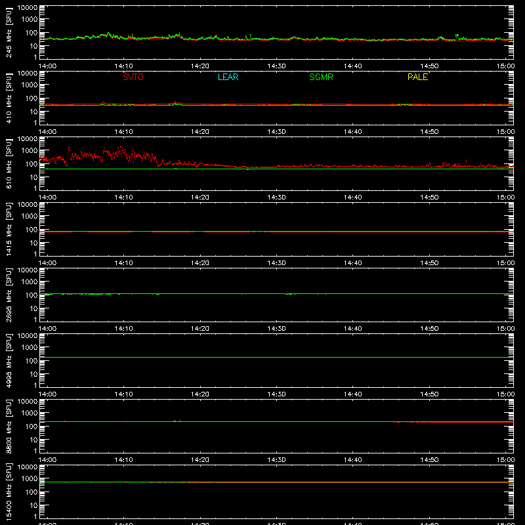525x525 pixels.
Task: Click 14:30 tick label below 1415 MHz panel
Action: tap(276, 263)
